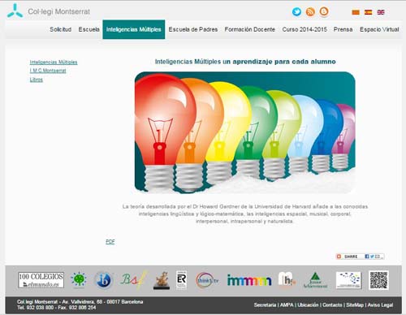Click the green sun-shaped footer logo
This screenshot has height=315, width=406.
[x=79, y=279]
